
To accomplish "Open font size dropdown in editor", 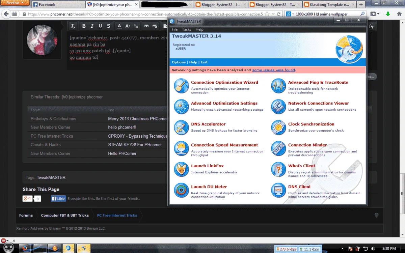I will tap(128, 26).
